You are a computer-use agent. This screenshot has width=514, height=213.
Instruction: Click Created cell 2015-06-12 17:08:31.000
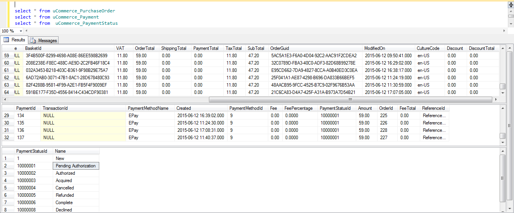pyautogui.click(x=201, y=130)
